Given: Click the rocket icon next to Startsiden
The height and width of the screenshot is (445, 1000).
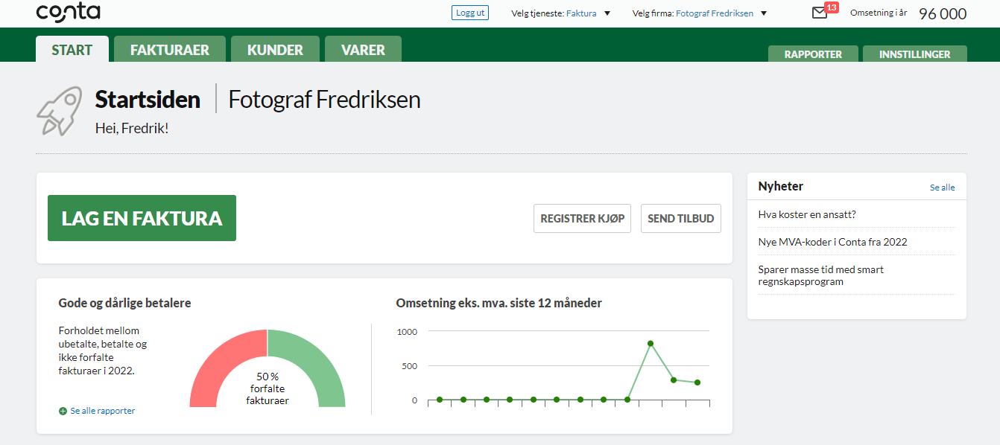Looking at the screenshot, I should (59, 111).
